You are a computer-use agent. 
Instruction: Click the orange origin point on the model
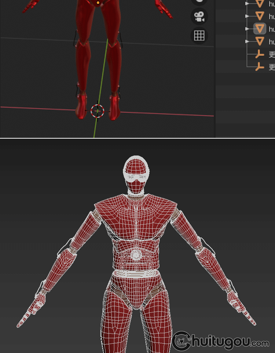click(x=98, y=3)
